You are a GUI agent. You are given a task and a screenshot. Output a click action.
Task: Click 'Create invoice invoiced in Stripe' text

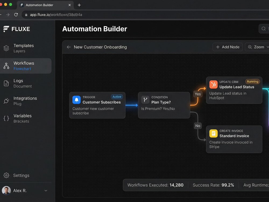231,144
